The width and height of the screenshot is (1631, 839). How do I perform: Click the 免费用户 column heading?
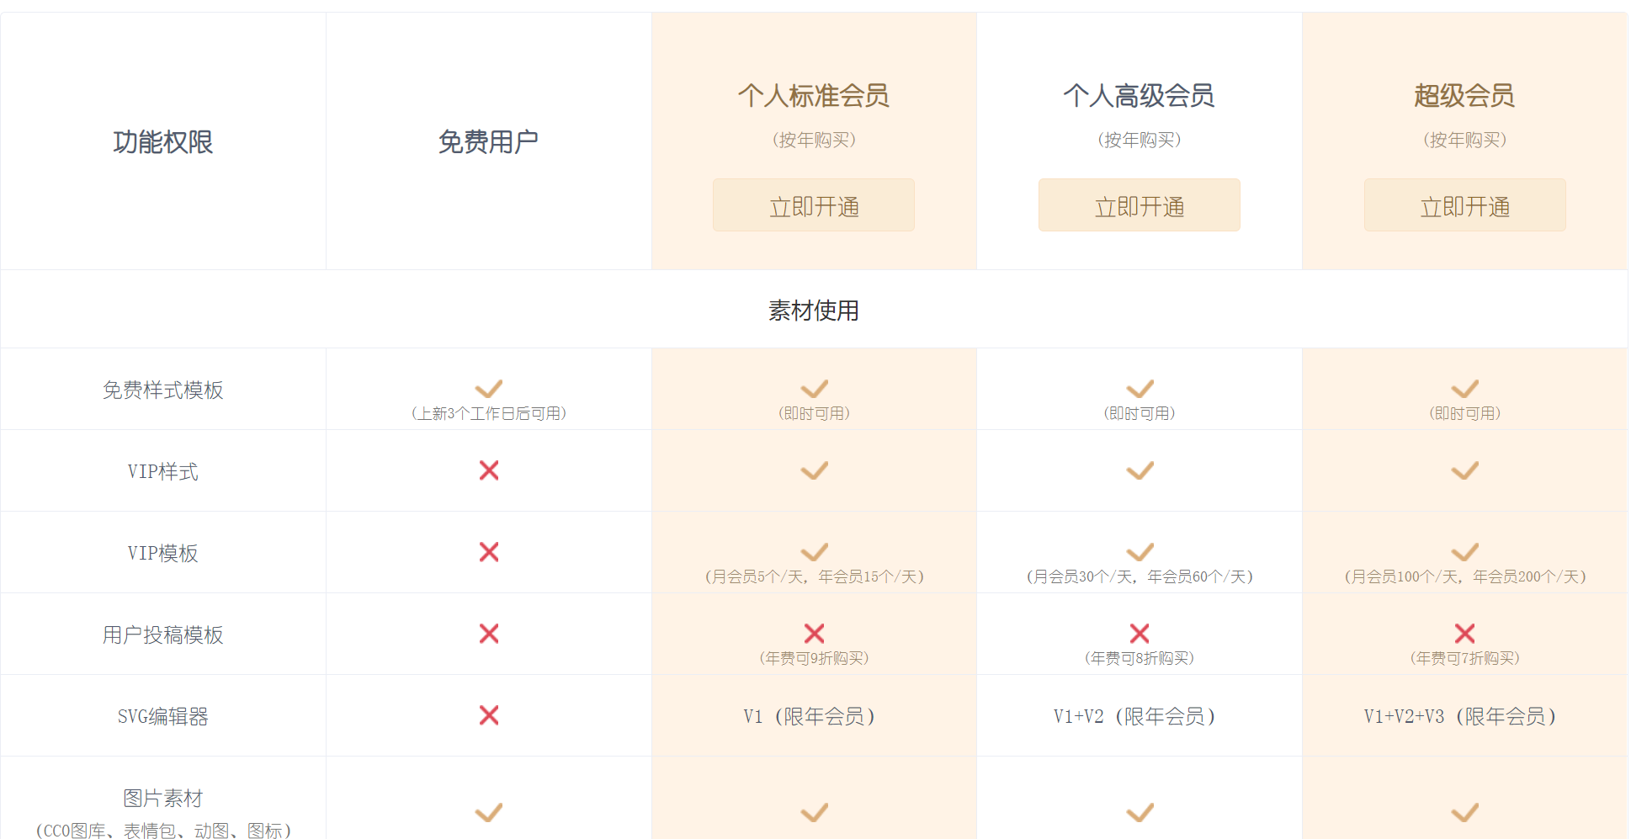489,141
